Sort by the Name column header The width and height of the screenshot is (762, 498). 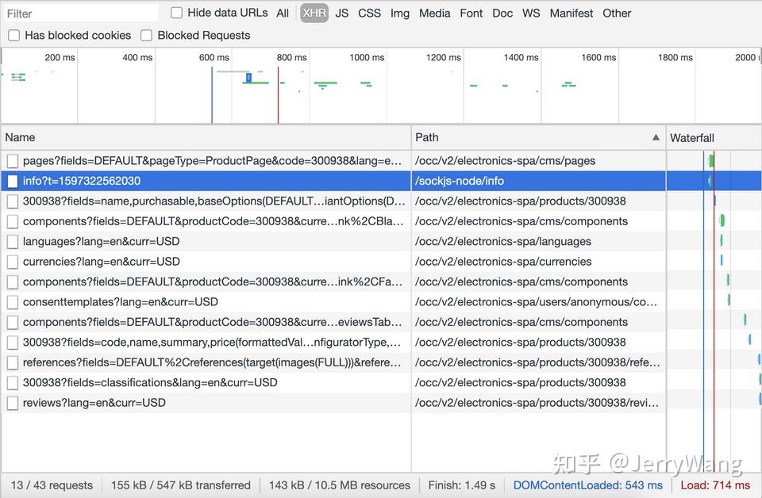[206, 137]
